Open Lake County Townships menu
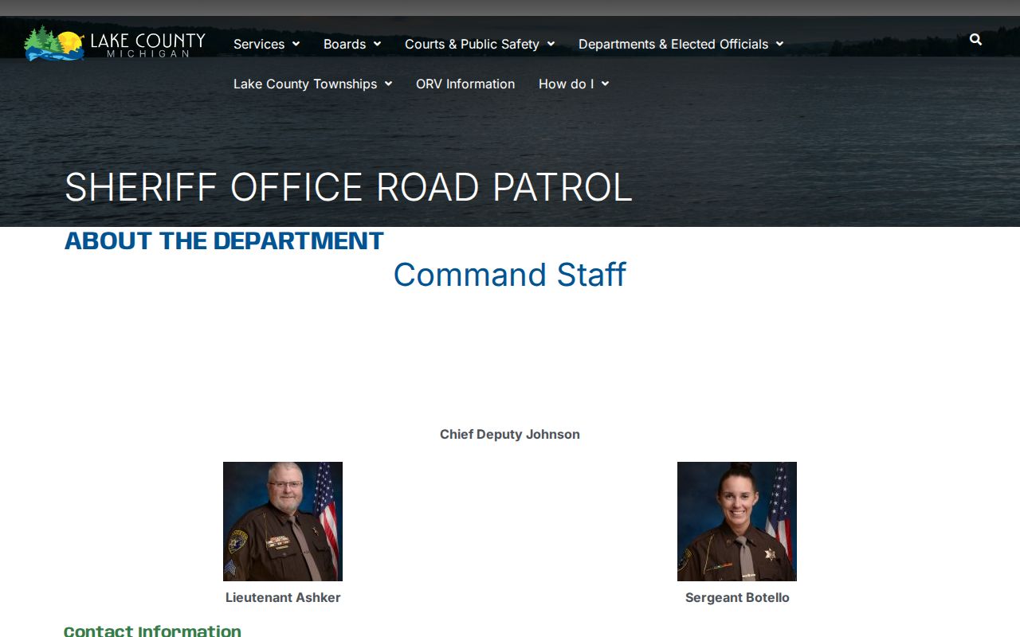Image resolution: width=1020 pixels, height=637 pixels. click(305, 84)
